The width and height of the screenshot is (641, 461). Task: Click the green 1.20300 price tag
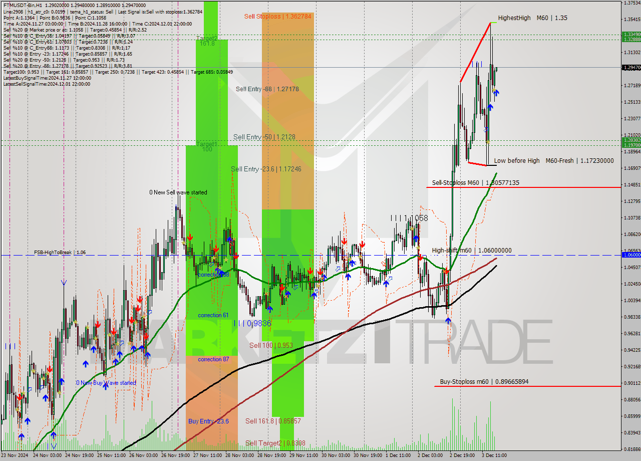point(631,140)
